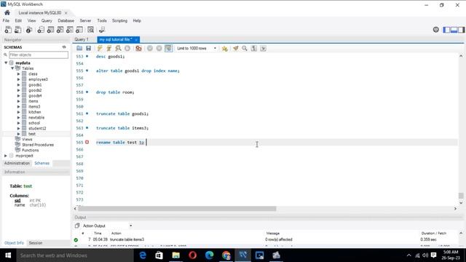466x262 pixels.
Task: Toggle stop script on error icon
Action: 138,48
